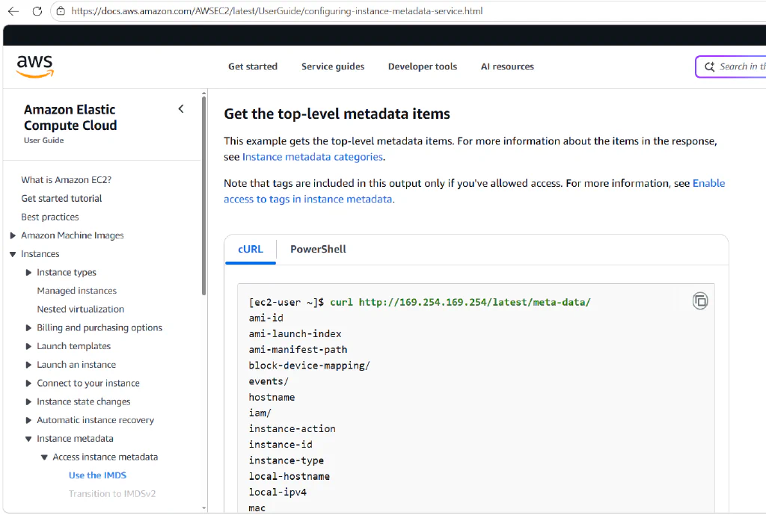This screenshot has height=515, width=766.
Task: Click the sidebar vertical scrollbar thumb
Action: (203, 195)
